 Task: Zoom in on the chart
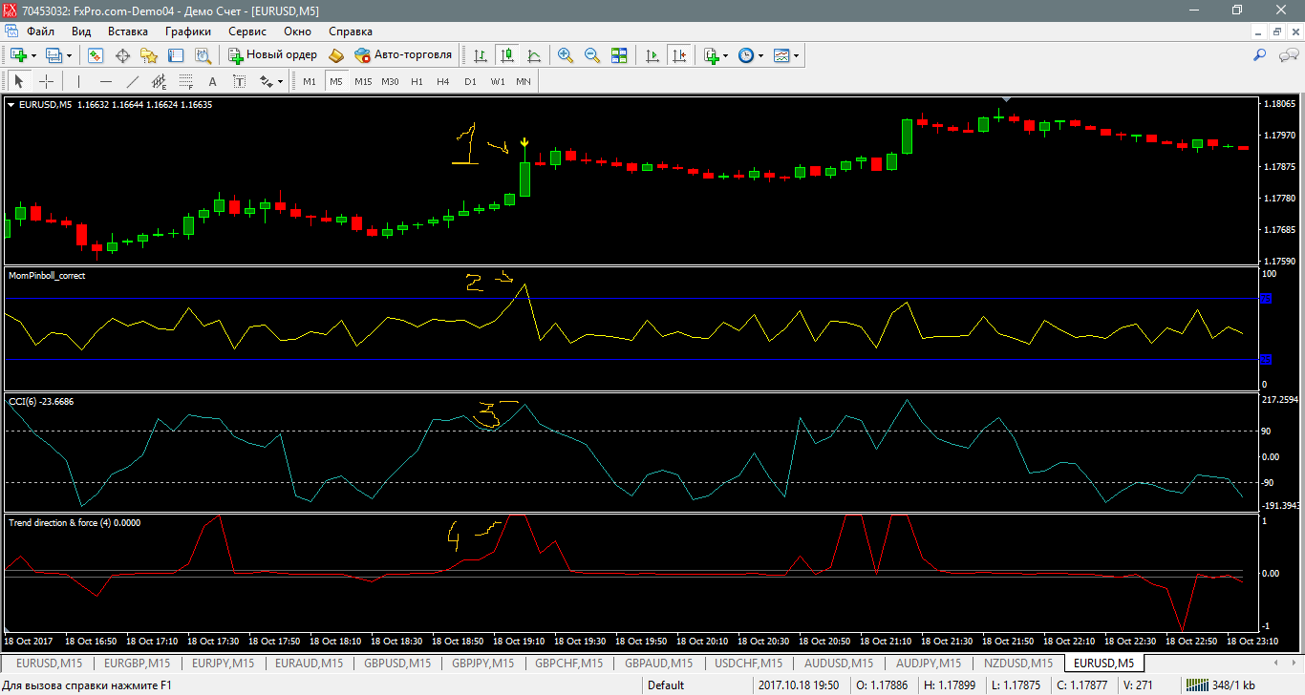[566, 55]
